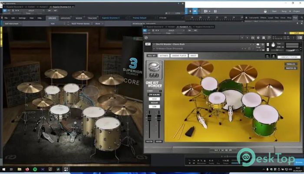This screenshot has width=304, height=174.
Task: Open the Windows Start menu
Action: tap(3, 169)
